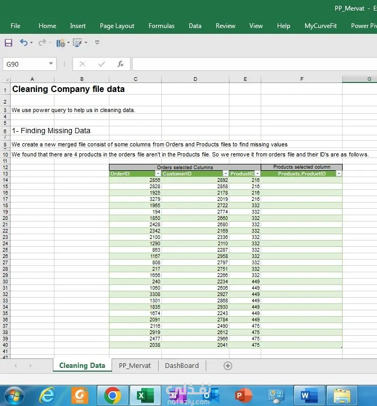
Task: Click the Insert Function fx icon
Action: click(x=121, y=64)
